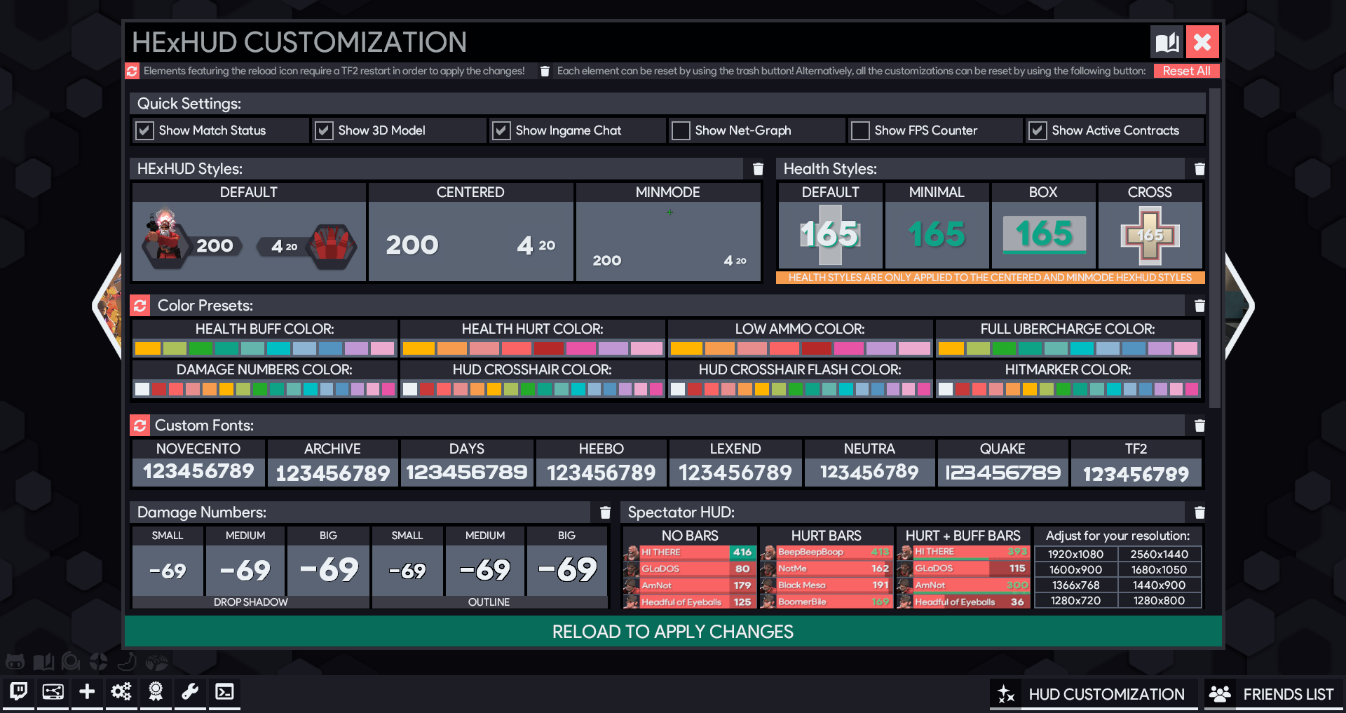The height and width of the screenshot is (713, 1346).
Task: Set resolution to 1280x800
Action: pos(1160,601)
